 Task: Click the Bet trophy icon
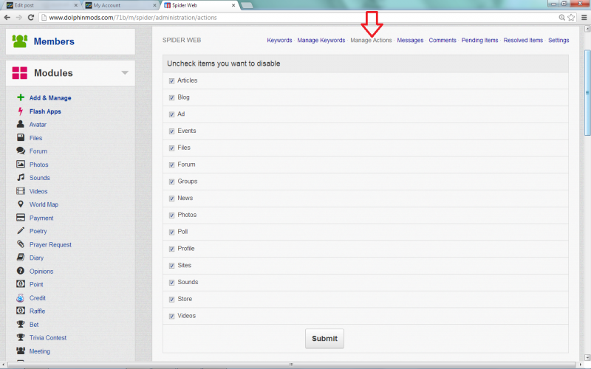click(21, 324)
